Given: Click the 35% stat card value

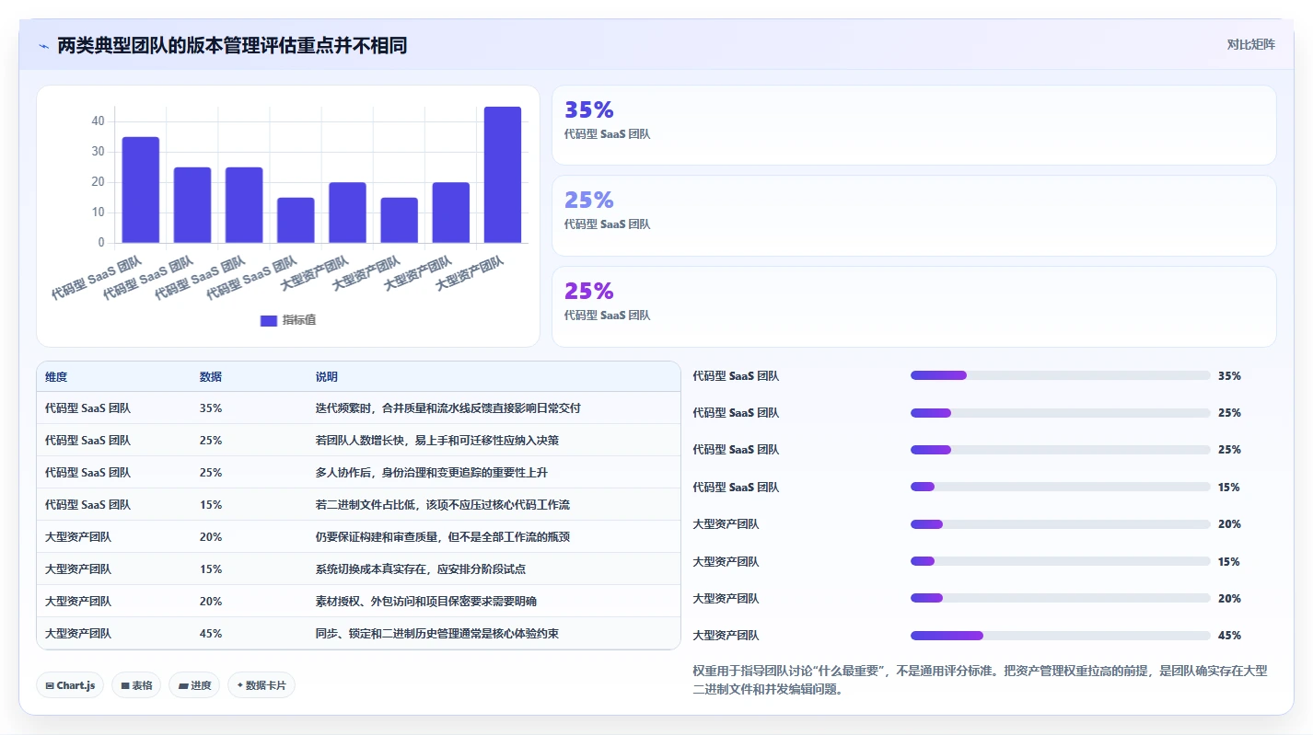Looking at the screenshot, I should (x=589, y=110).
